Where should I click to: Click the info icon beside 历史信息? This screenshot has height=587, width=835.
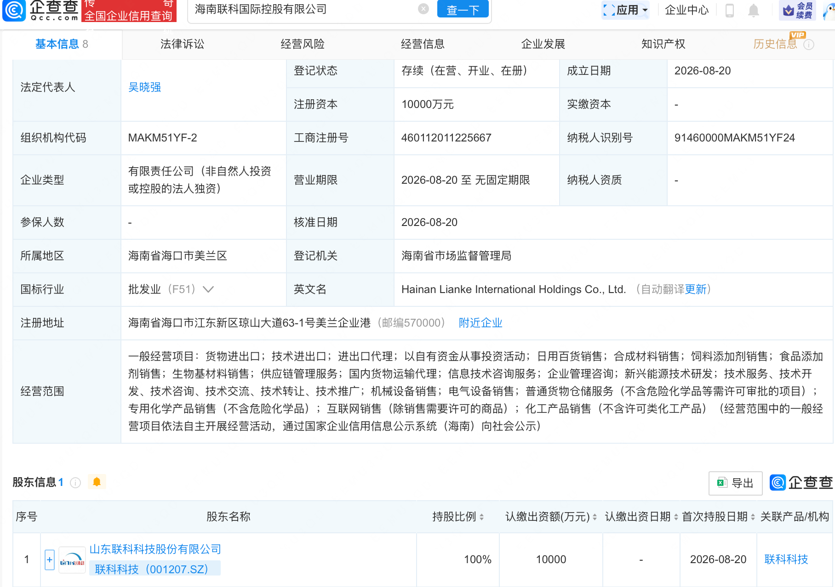[x=809, y=45]
